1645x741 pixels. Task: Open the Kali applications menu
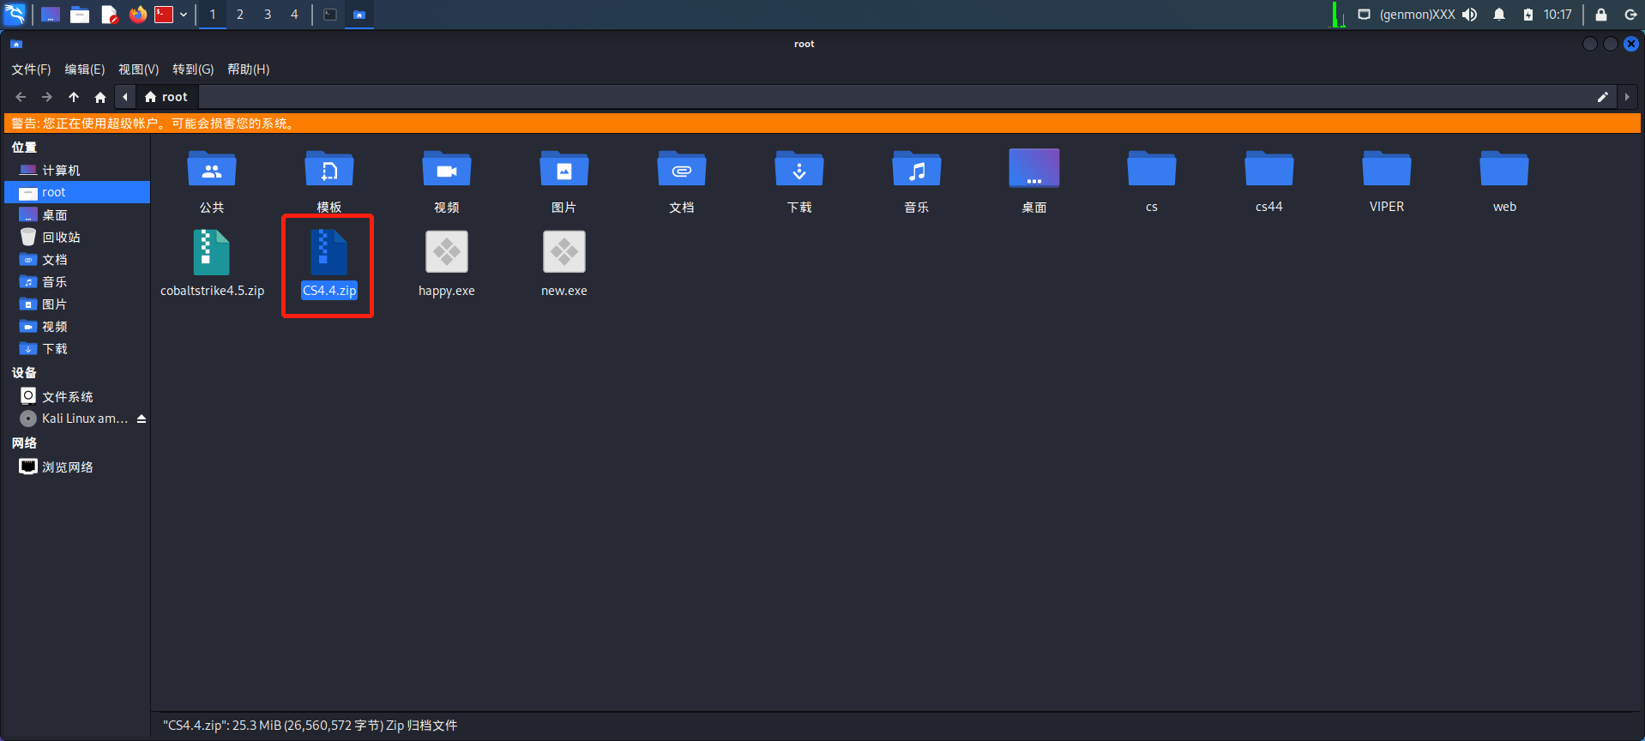15,14
